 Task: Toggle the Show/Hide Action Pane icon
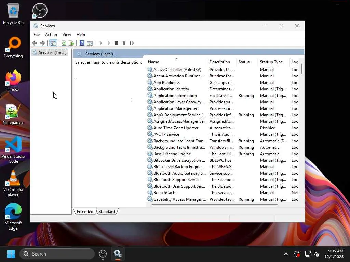(90, 43)
